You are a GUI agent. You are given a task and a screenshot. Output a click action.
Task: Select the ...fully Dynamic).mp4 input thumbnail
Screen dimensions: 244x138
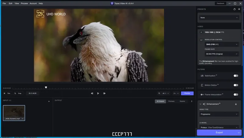click(x=14, y=113)
